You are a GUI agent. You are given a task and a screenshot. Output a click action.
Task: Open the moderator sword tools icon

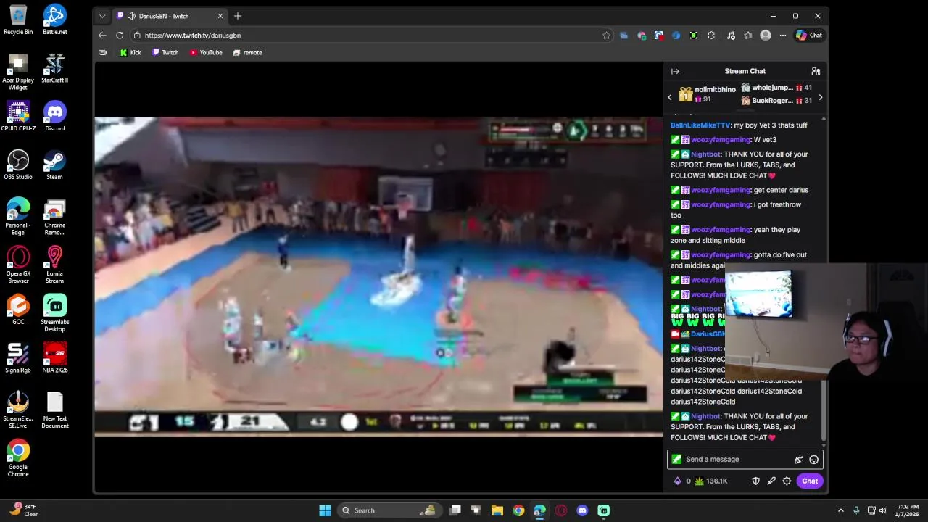[x=771, y=481]
